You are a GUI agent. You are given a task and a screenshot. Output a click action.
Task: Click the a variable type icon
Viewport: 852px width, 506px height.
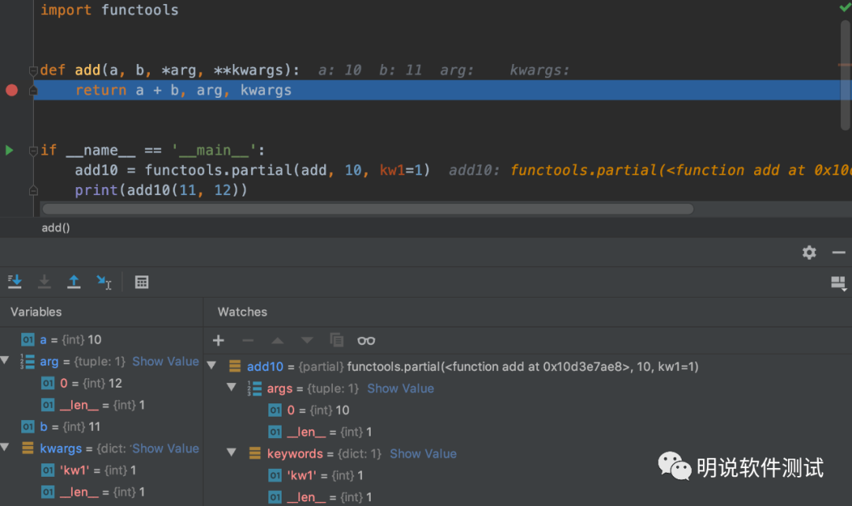(28, 339)
